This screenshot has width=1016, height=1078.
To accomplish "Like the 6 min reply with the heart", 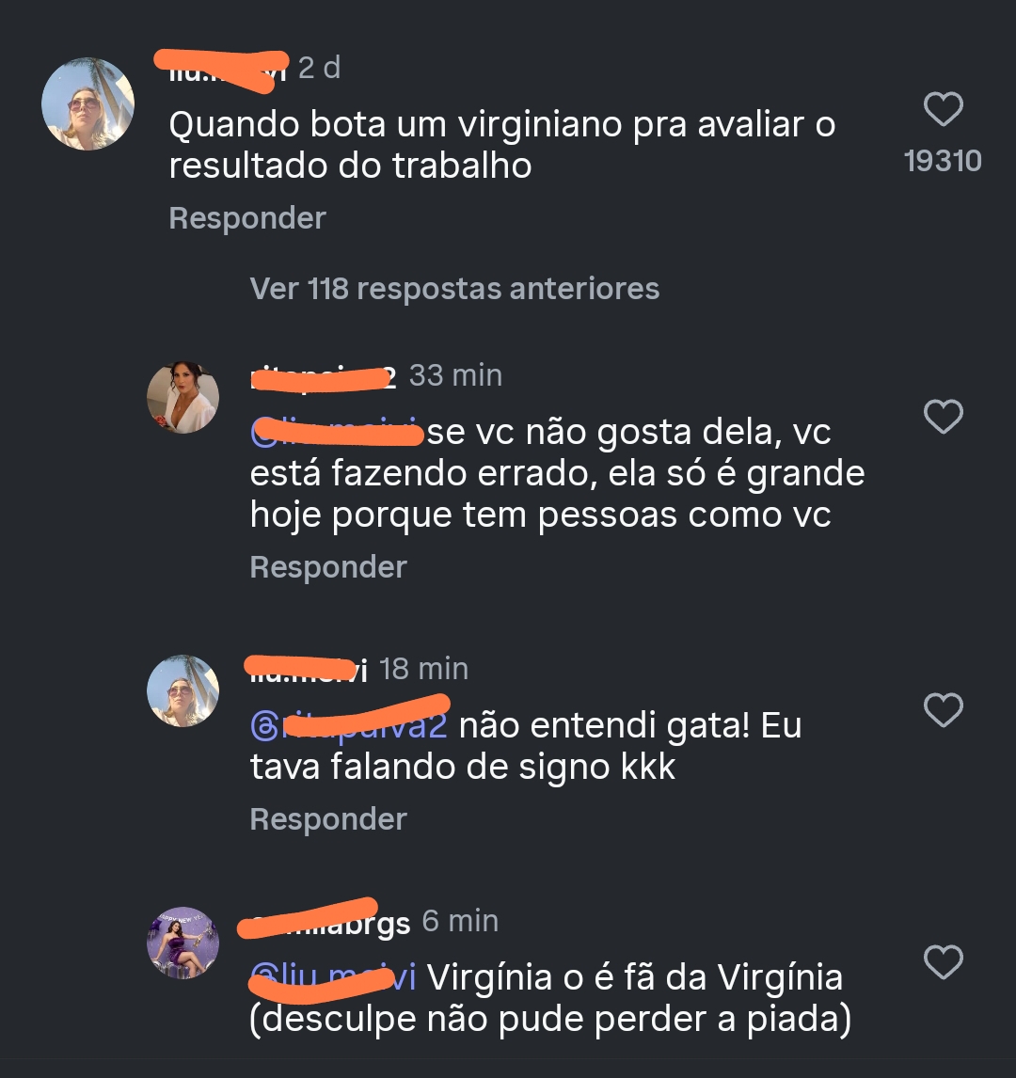I will [x=943, y=961].
